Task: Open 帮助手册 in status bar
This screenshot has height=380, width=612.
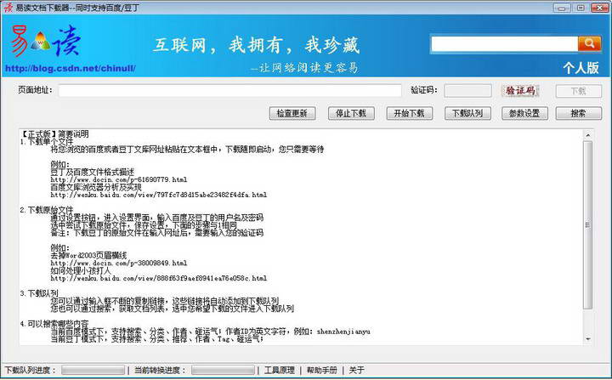Action: coord(321,370)
